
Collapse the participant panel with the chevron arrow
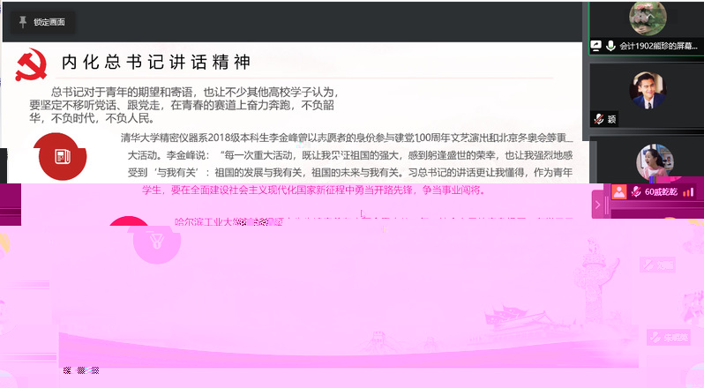(597, 205)
